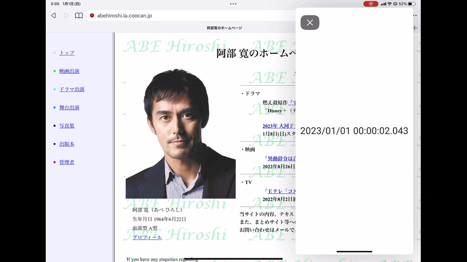Focus the abehiroshi.la.coocan.jp address bar
The height and width of the screenshot is (262, 467).
click(191, 16)
